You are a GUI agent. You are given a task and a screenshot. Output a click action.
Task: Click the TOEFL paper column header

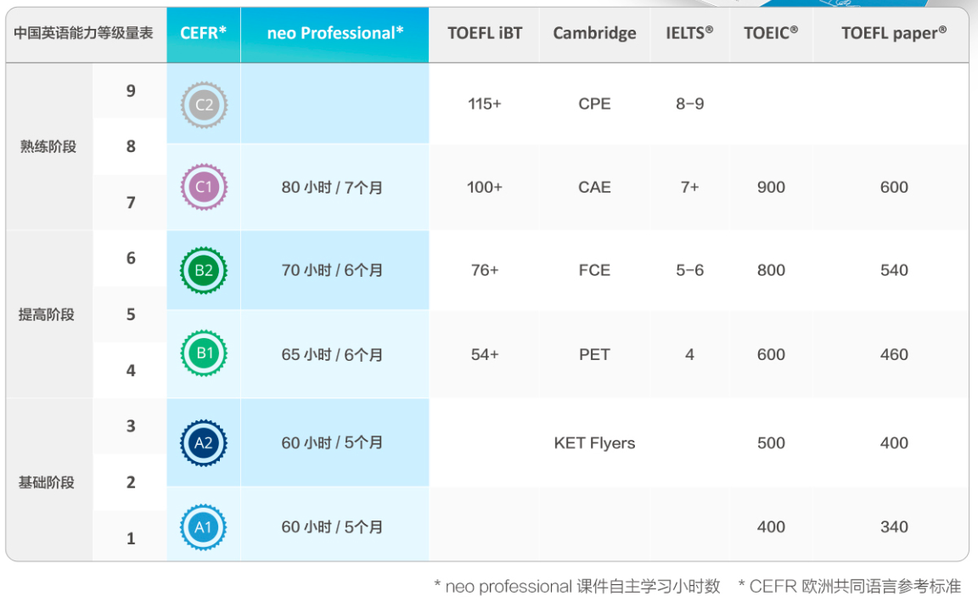(894, 34)
